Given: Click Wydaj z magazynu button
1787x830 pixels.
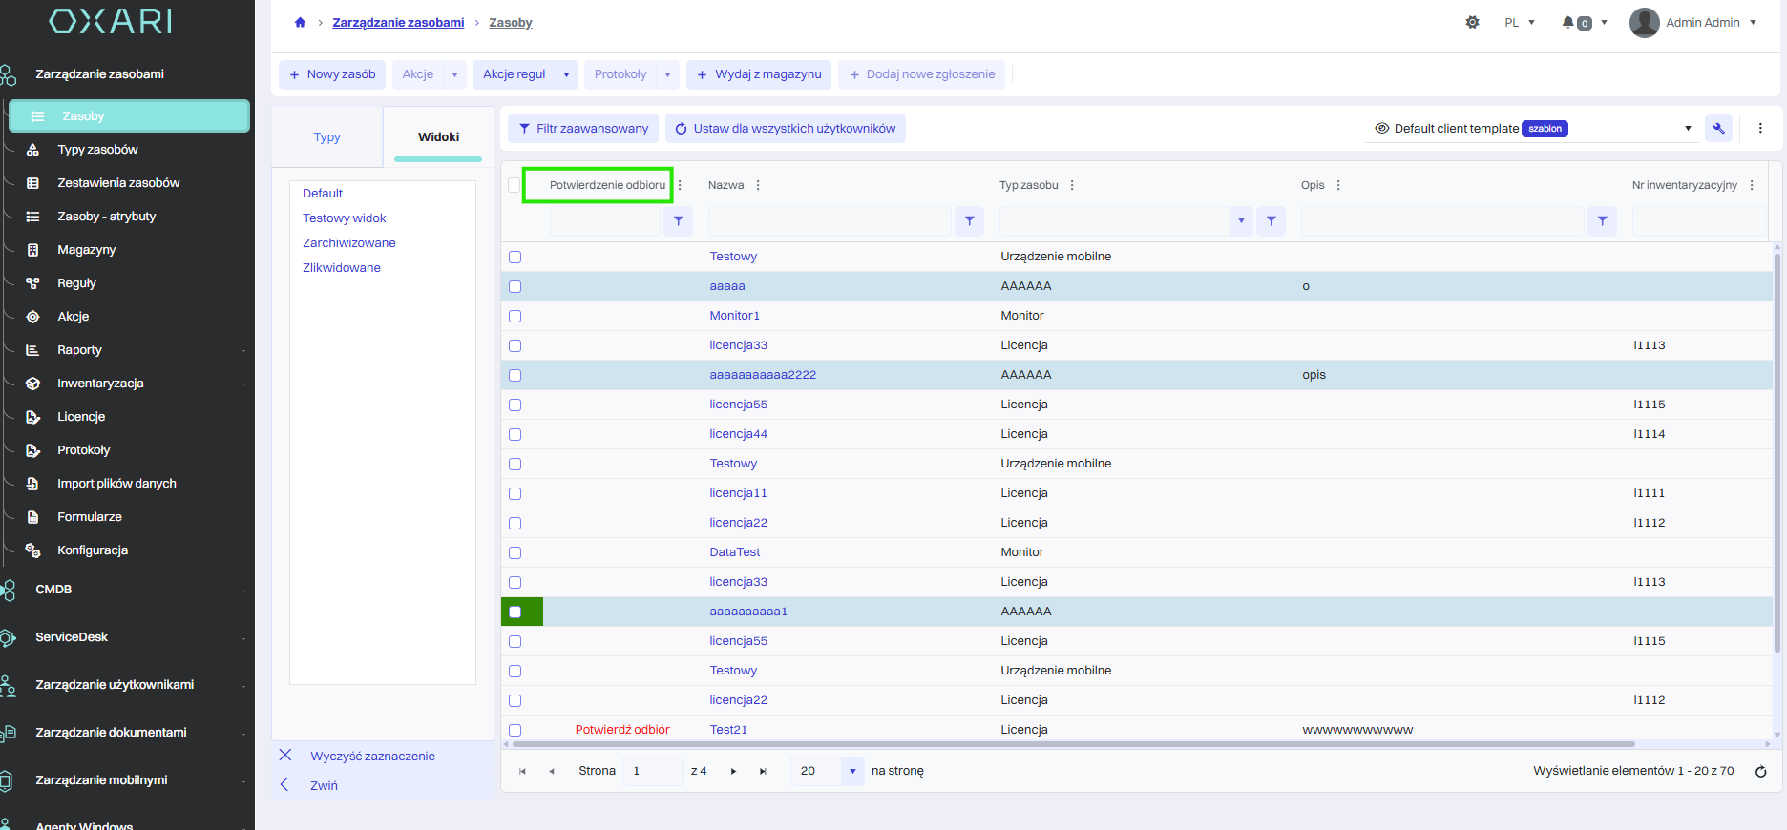Looking at the screenshot, I should point(759,74).
